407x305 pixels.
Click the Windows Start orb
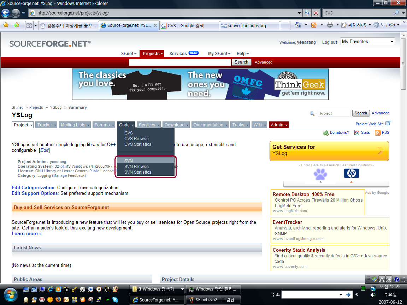tap(11, 295)
